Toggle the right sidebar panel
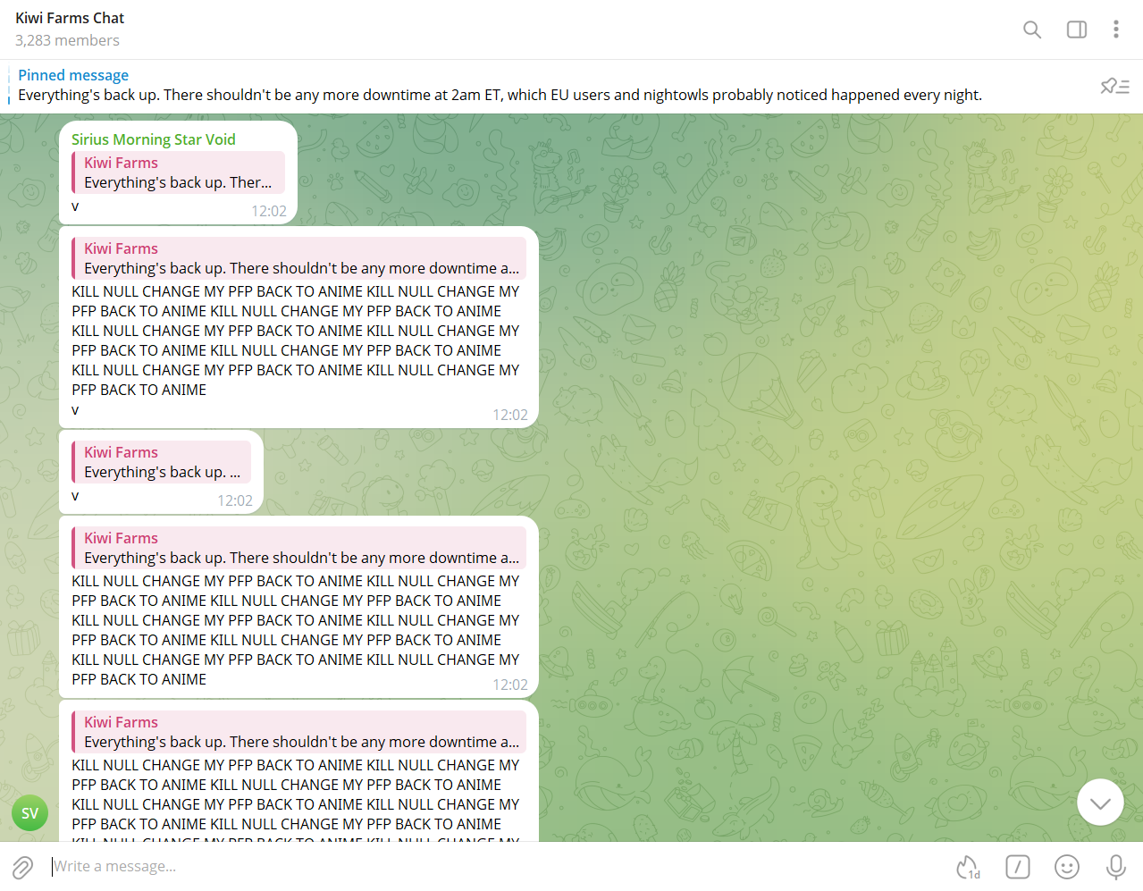This screenshot has width=1143, height=891. coord(1077,29)
